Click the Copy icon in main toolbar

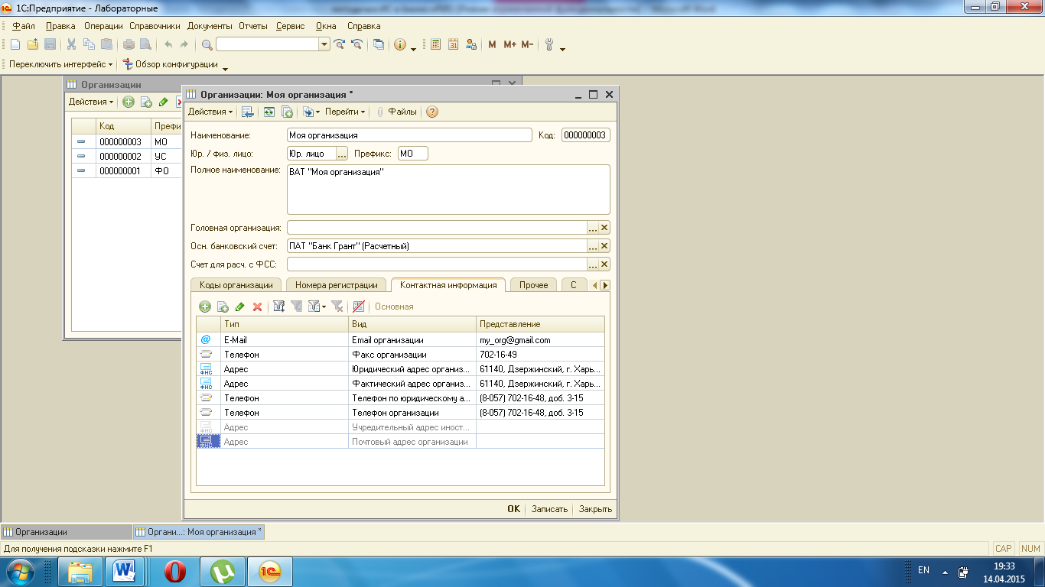click(x=89, y=44)
